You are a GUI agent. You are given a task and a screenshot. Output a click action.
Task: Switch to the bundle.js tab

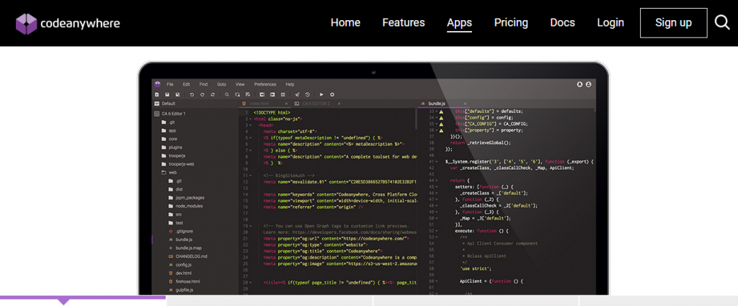(438, 104)
